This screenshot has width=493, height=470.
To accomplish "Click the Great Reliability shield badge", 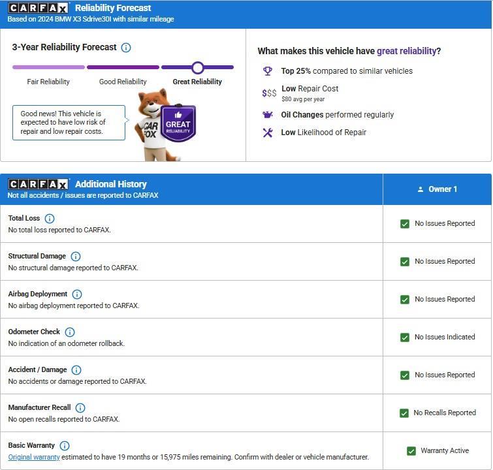I will [x=178, y=123].
